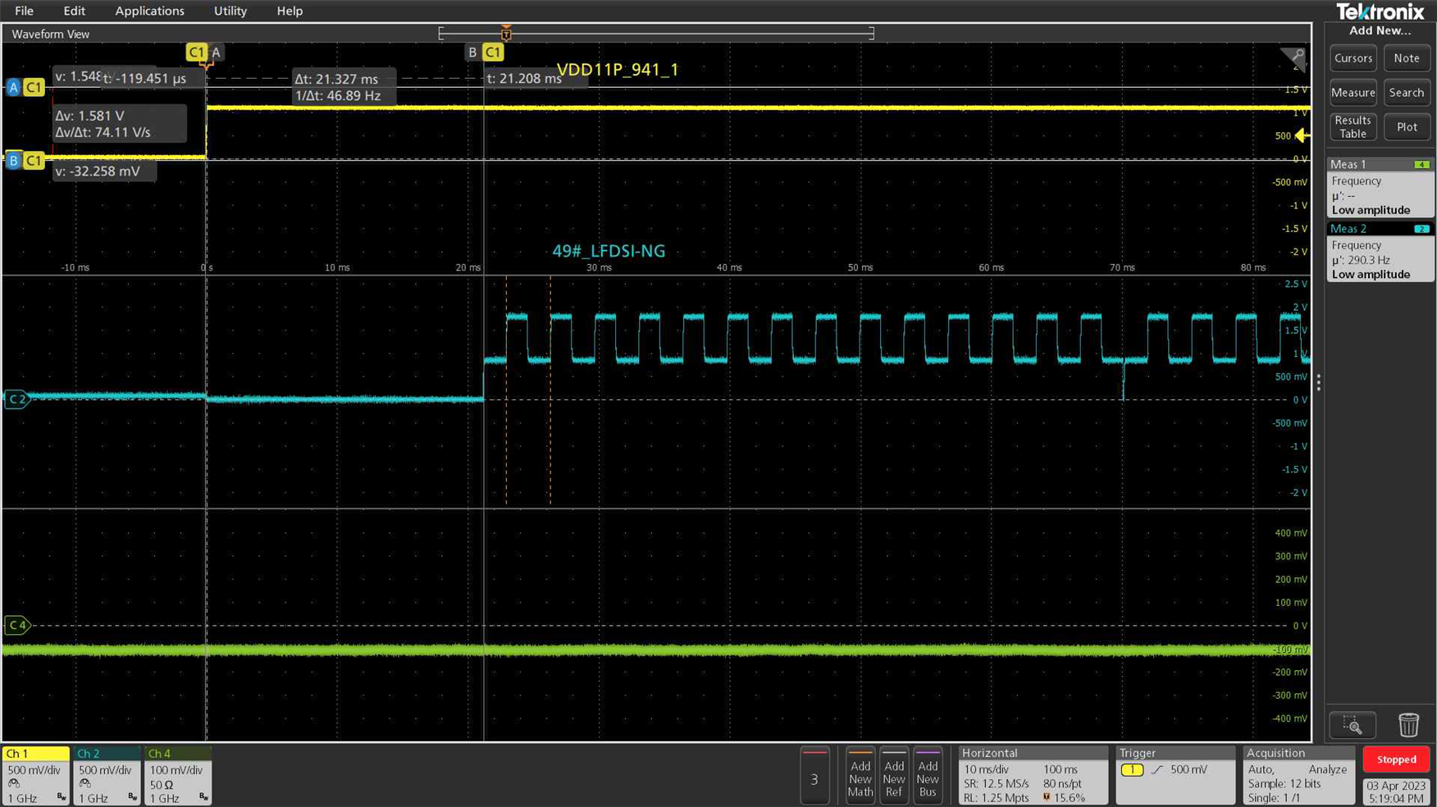Image resolution: width=1437 pixels, height=807 pixels.
Task: Click the t: -119.451 µs readout
Action: pos(144,79)
